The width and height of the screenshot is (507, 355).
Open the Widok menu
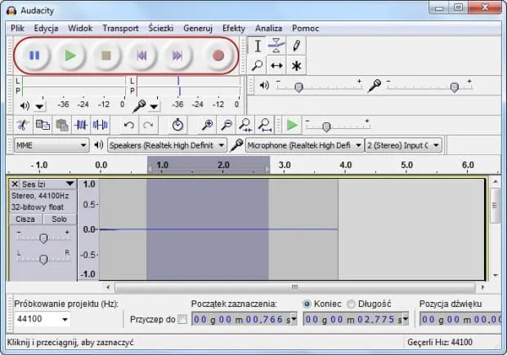click(80, 29)
